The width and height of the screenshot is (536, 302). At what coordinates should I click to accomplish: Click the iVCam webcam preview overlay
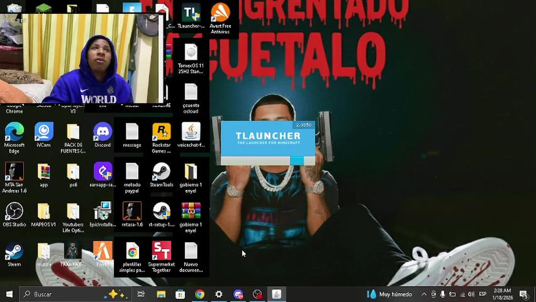(81, 59)
